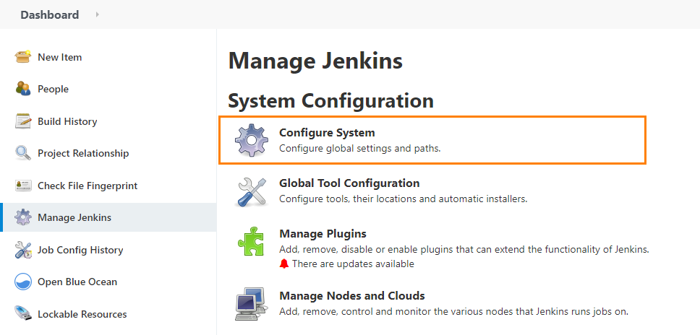Select Manage Jenkins text in the sidebar
This screenshot has height=335, width=700.
pyautogui.click(x=74, y=217)
